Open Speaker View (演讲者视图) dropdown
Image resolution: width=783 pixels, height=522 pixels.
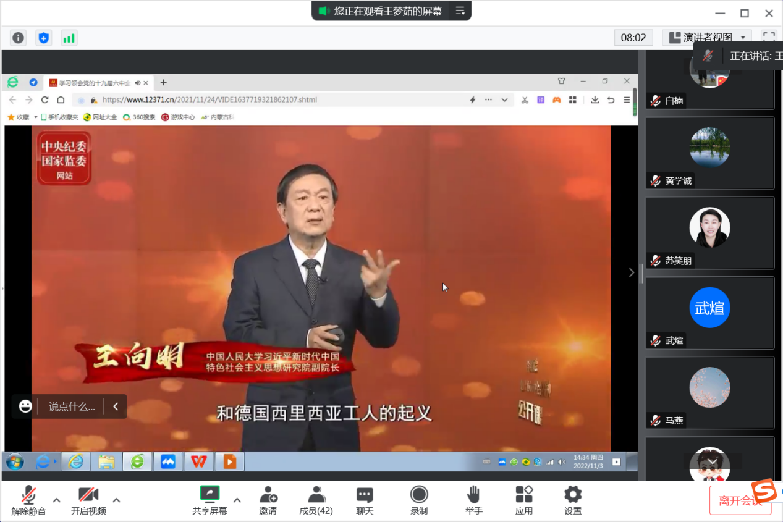707,38
